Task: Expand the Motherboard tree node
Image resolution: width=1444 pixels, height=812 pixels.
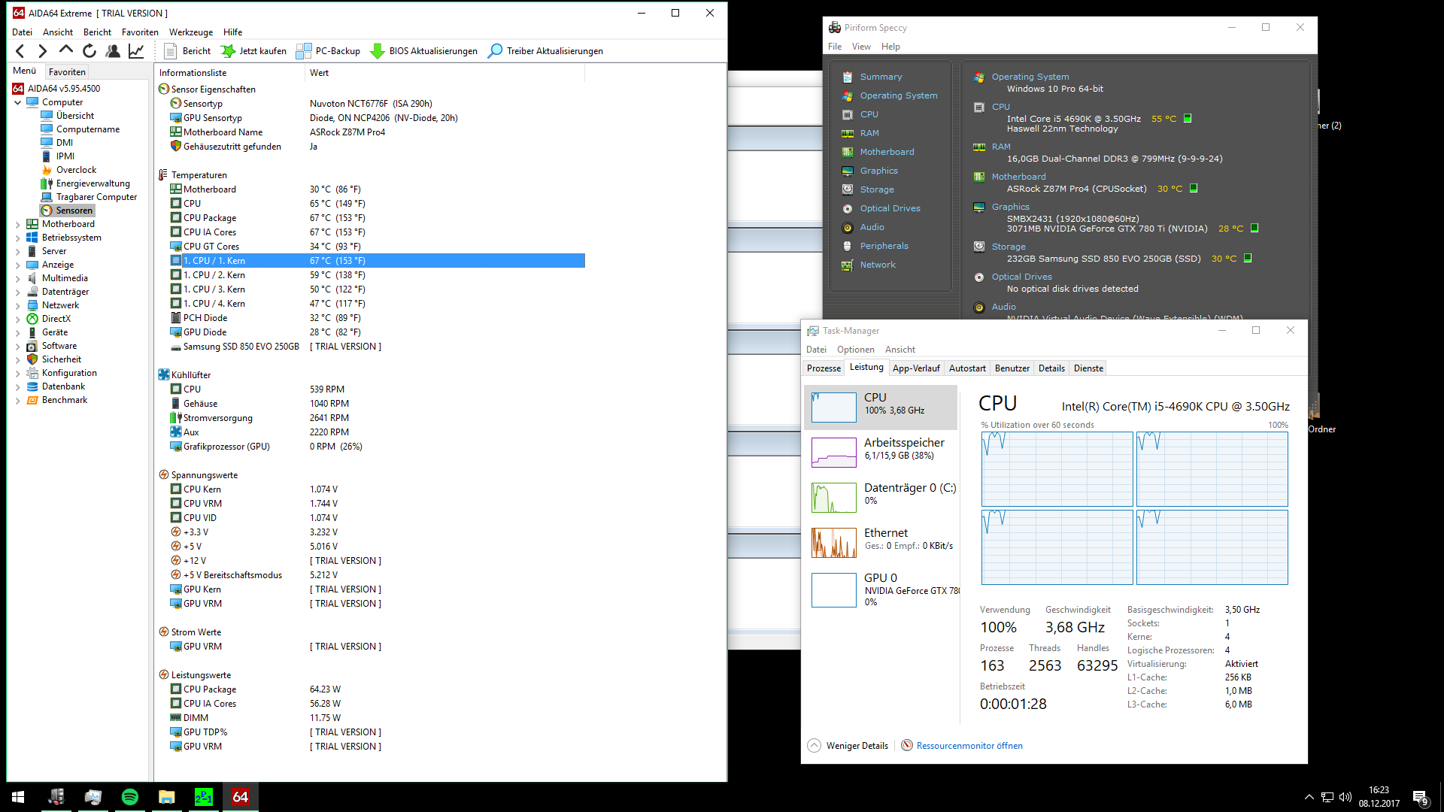Action: click(18, 224)
